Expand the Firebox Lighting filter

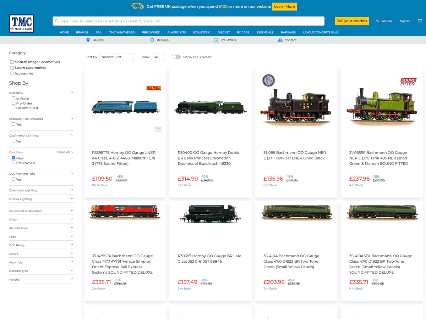[x=41, y=199]
